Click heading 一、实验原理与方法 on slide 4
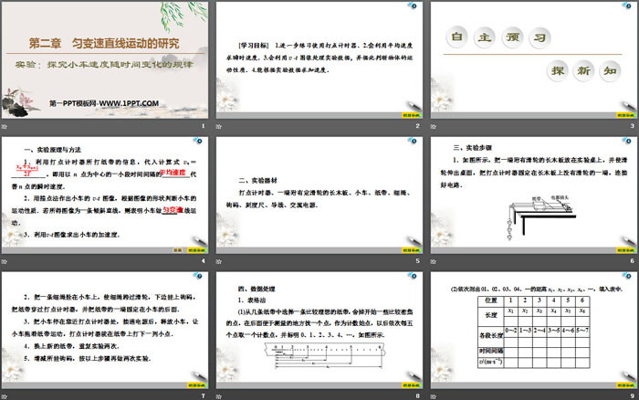 coord(53,150)
